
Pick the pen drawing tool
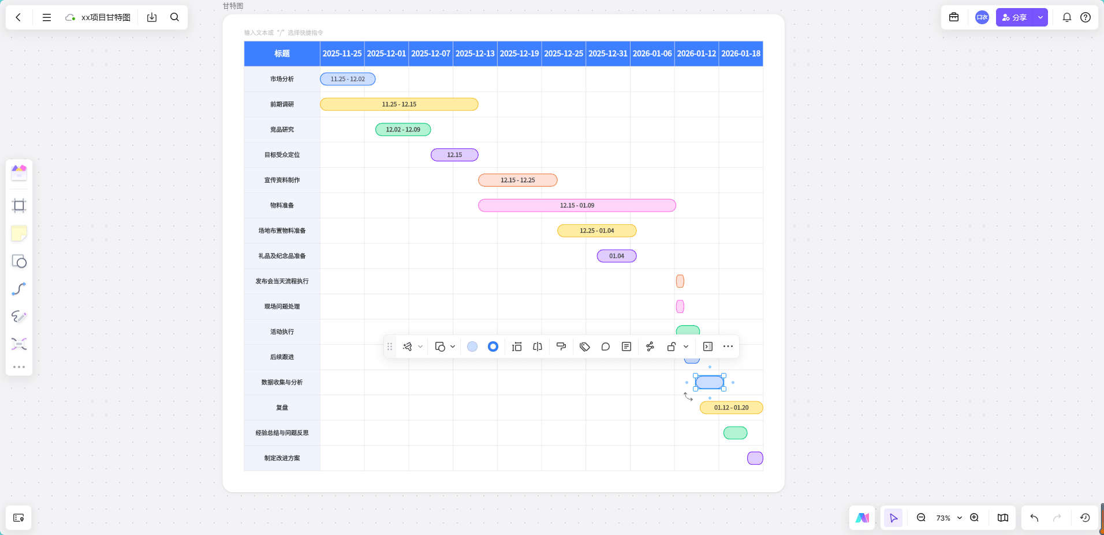click(x=19, y=317)
